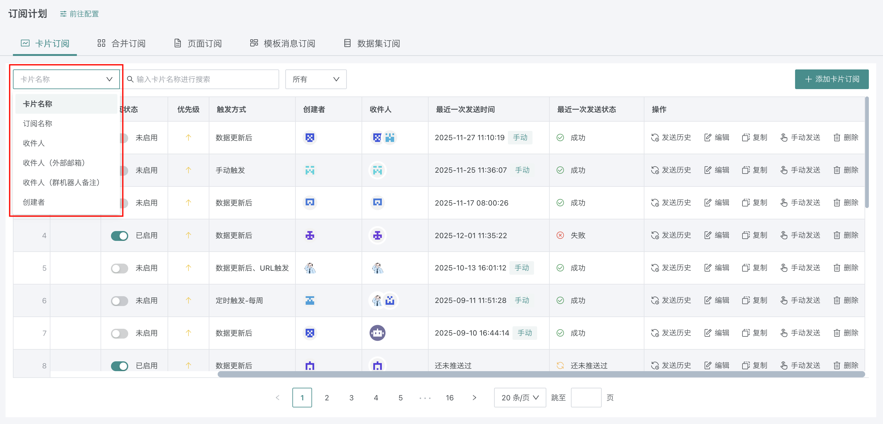
Task: Switch to the 合并订阅 tab
Action: [x=122, y=44]
